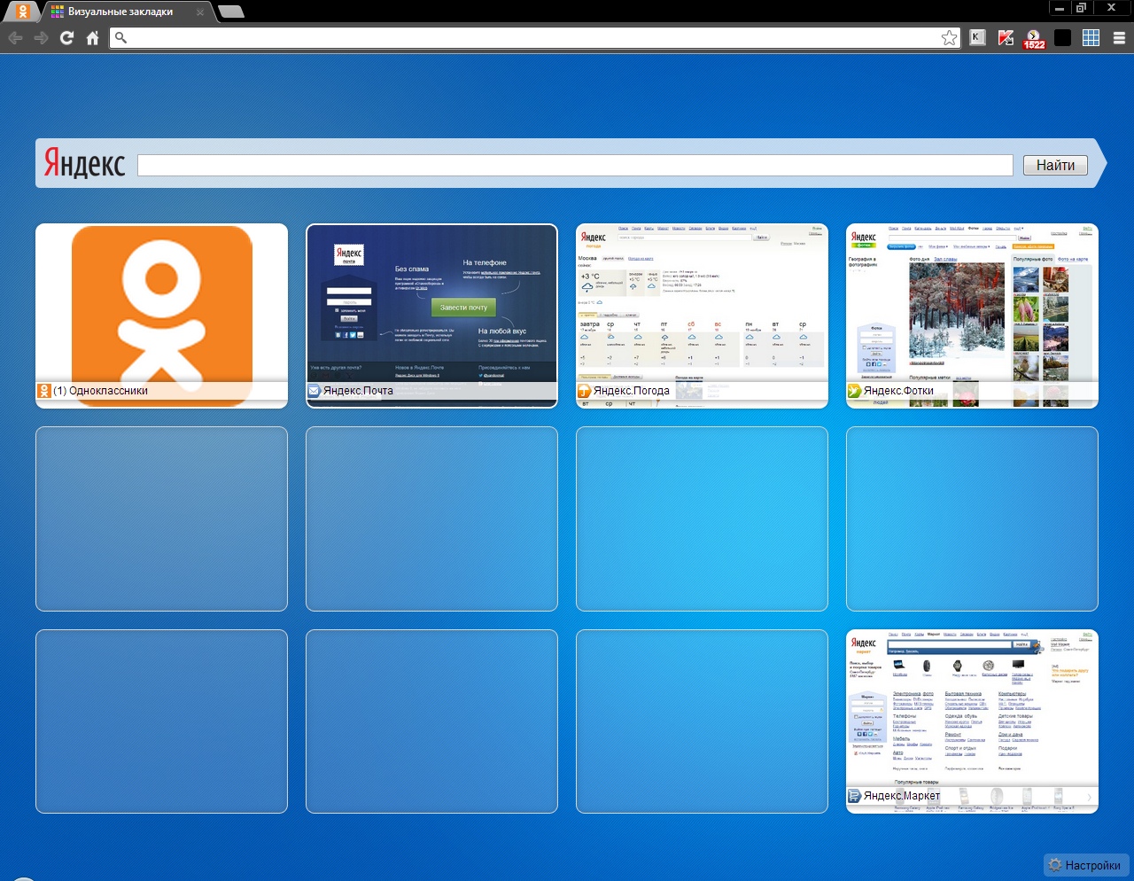Close the Визуальные закладки tab
Viewport: 1134px width, 881px height.
pos(200,12)
